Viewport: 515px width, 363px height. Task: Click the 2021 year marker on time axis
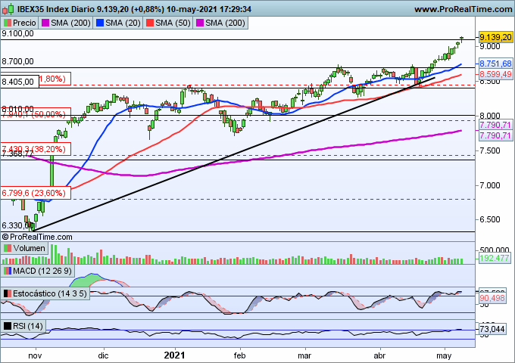[x=174, y=355]
